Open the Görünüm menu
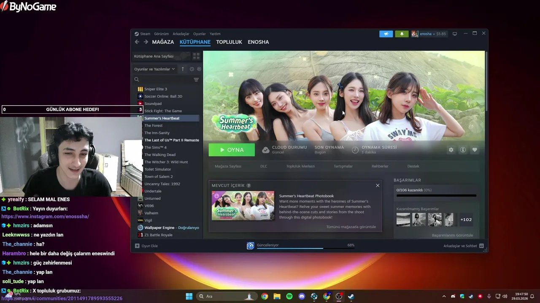This screenshot has width=540, height=303. (x=161, y=34)
